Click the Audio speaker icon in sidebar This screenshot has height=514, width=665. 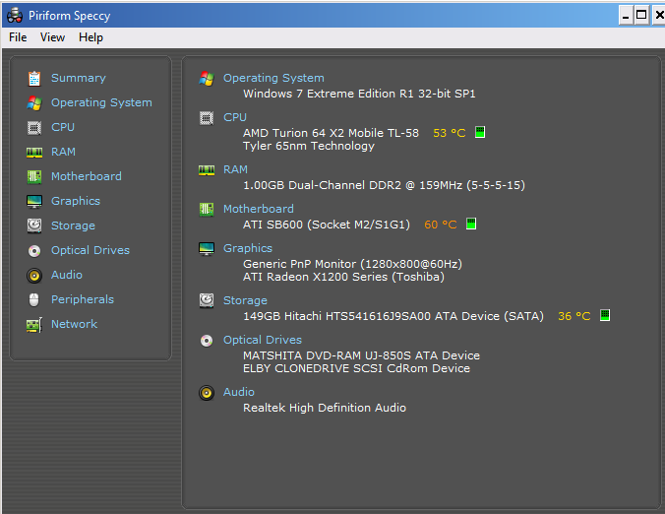(x=34, y=276)
